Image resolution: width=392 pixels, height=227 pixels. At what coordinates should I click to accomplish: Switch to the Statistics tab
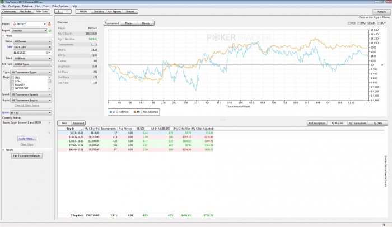[x=99, y=11]
